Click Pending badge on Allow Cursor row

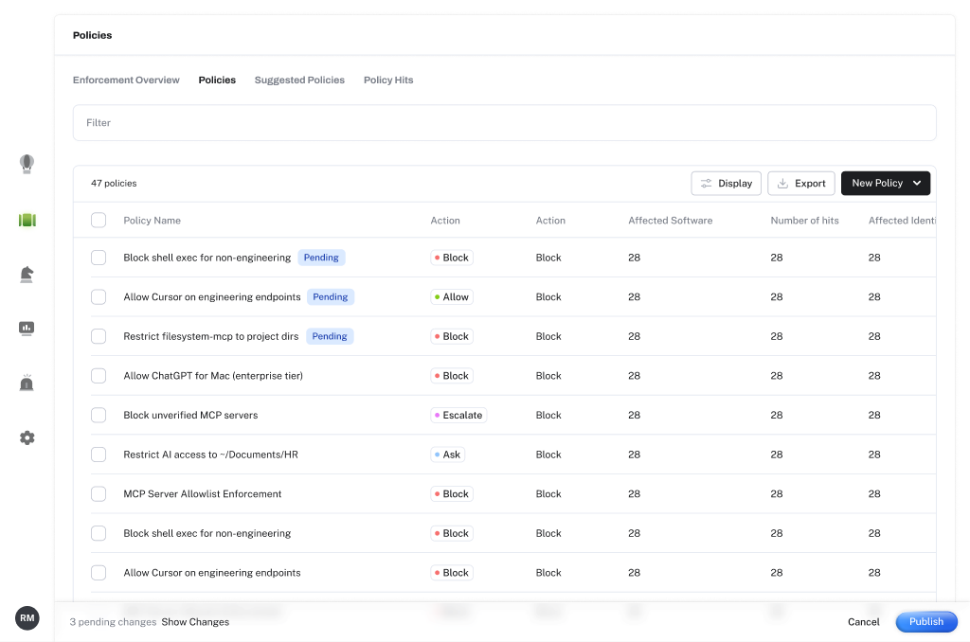pos(331,297)
